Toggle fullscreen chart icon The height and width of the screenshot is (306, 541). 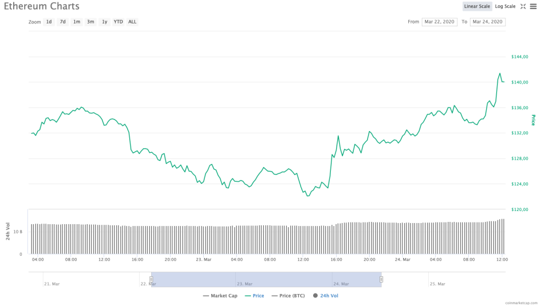pyautogui.click(x=523, y=6)
